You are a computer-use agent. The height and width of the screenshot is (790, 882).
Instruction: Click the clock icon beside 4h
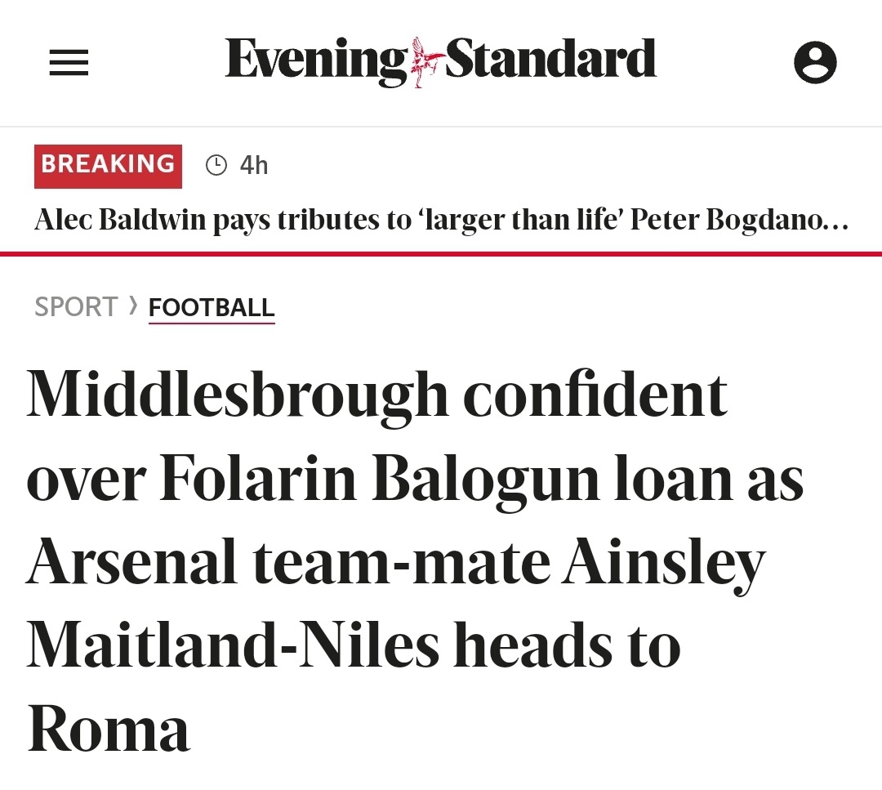216,165
